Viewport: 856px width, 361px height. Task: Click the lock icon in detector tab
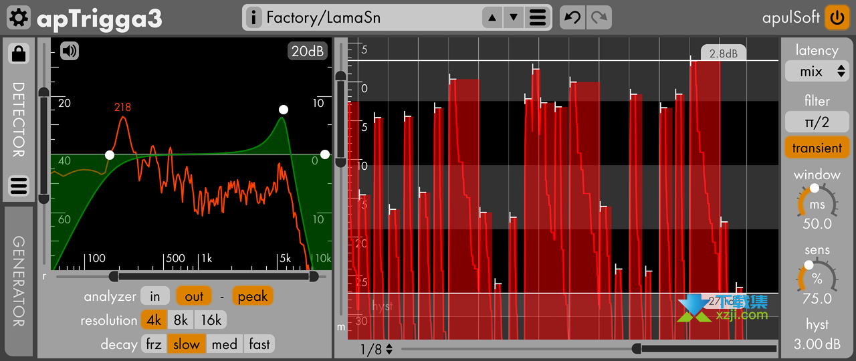click(x=19, y=53)
